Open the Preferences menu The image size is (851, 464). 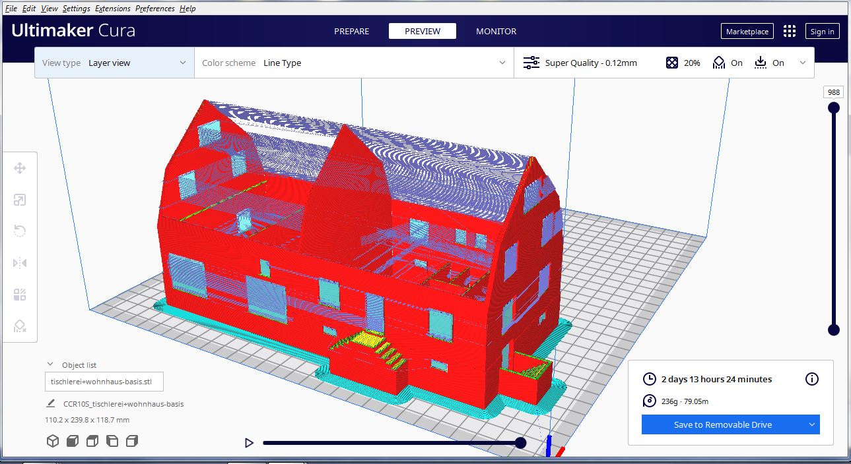[155, 9]
